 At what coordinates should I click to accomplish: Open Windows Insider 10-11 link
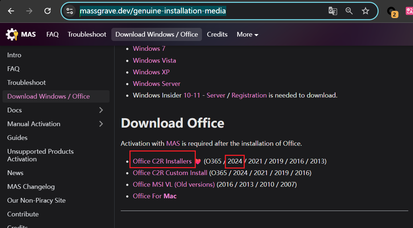(192, 95)
